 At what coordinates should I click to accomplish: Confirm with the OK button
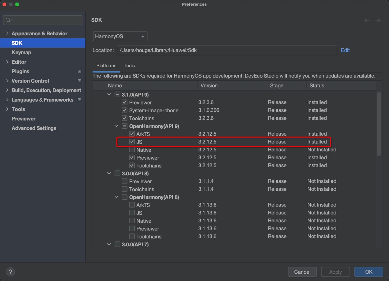tap(369, 272)
